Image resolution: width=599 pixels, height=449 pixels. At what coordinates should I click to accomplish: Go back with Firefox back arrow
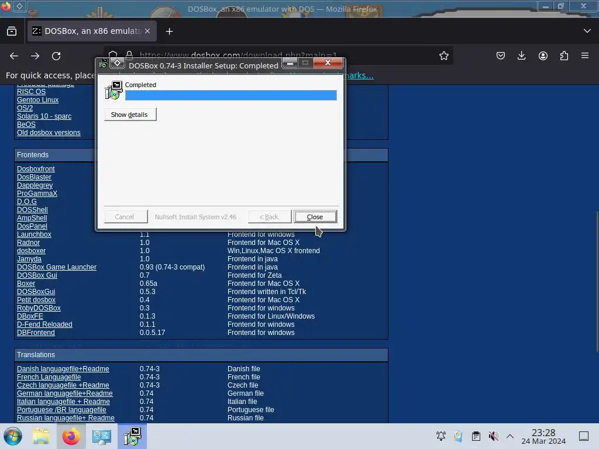point(14,56)
